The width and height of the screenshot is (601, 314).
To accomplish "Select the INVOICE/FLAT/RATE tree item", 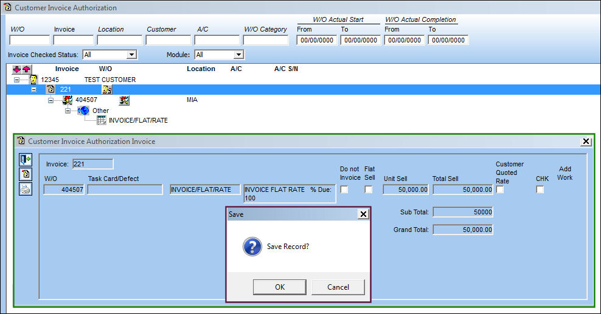I will (x=138, y=120).
